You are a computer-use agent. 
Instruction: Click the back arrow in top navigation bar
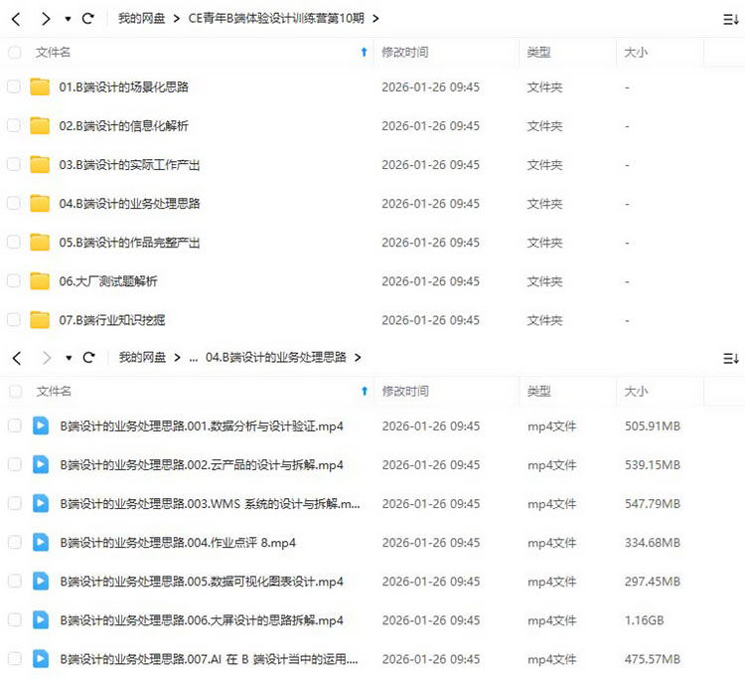tap(16, 18)
